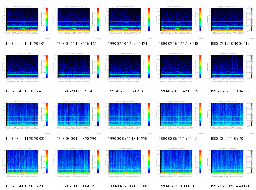Screen dimensions: 256x190
Task: Open the 1993-02-11 12:34:16.427 spectrogram thumbnail
Action: (76, 22)
